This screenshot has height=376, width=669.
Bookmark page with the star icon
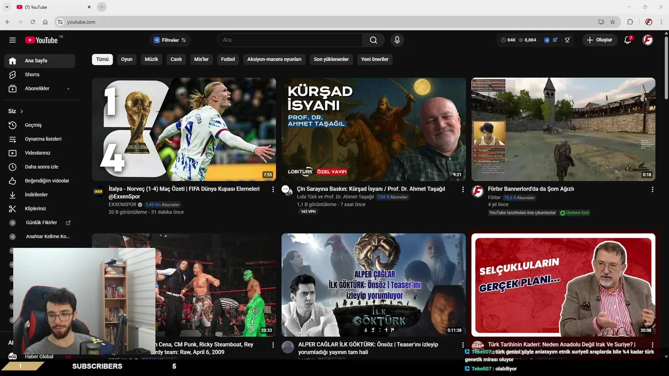click(x=613, y=22)
